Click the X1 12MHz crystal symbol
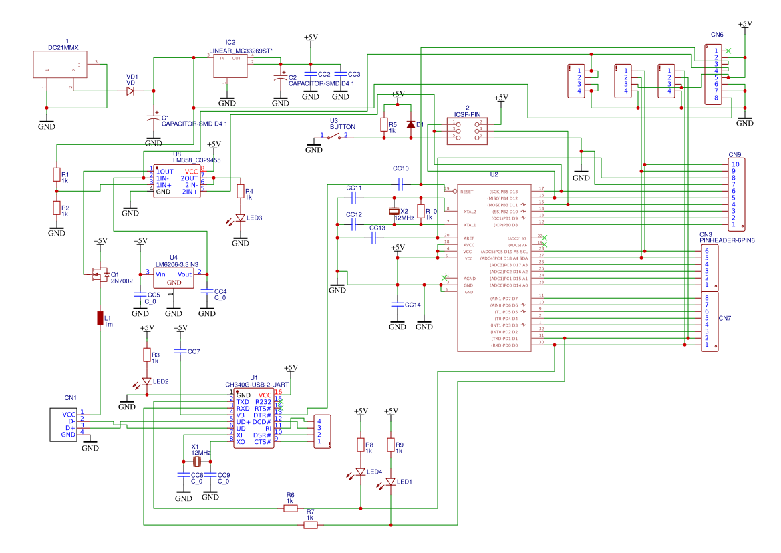The width and height of the screenshot is (781, 553). 196,462
